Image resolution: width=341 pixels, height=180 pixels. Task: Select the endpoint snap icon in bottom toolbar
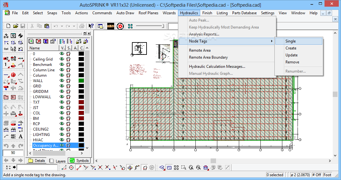(x=79, y=167)
